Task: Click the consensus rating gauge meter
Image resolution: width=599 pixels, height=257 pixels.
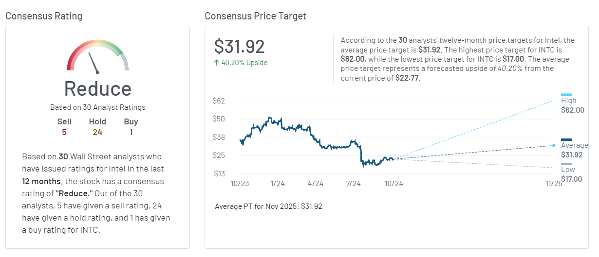Action: 97,55
